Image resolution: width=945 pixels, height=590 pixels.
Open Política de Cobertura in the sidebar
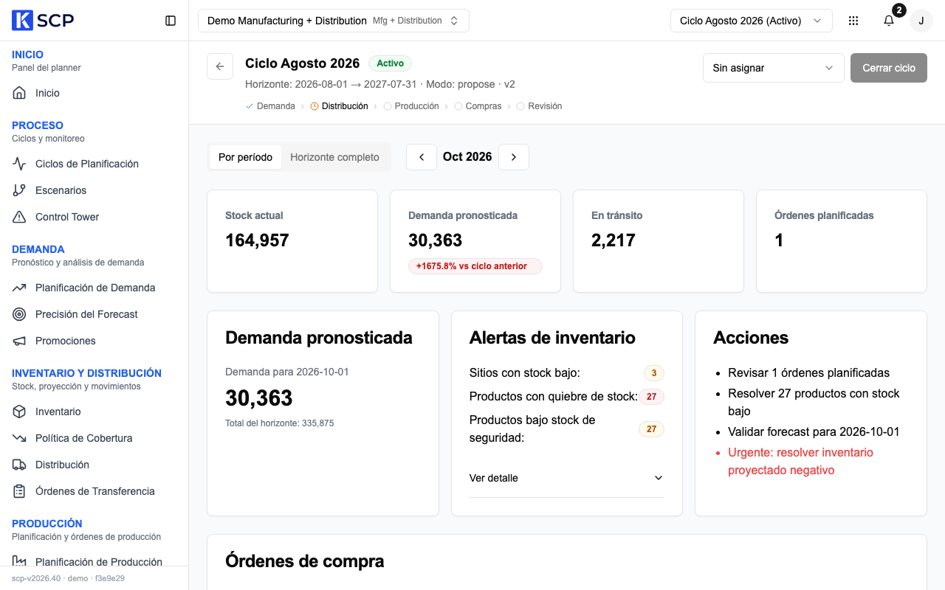tap(94, 438)
